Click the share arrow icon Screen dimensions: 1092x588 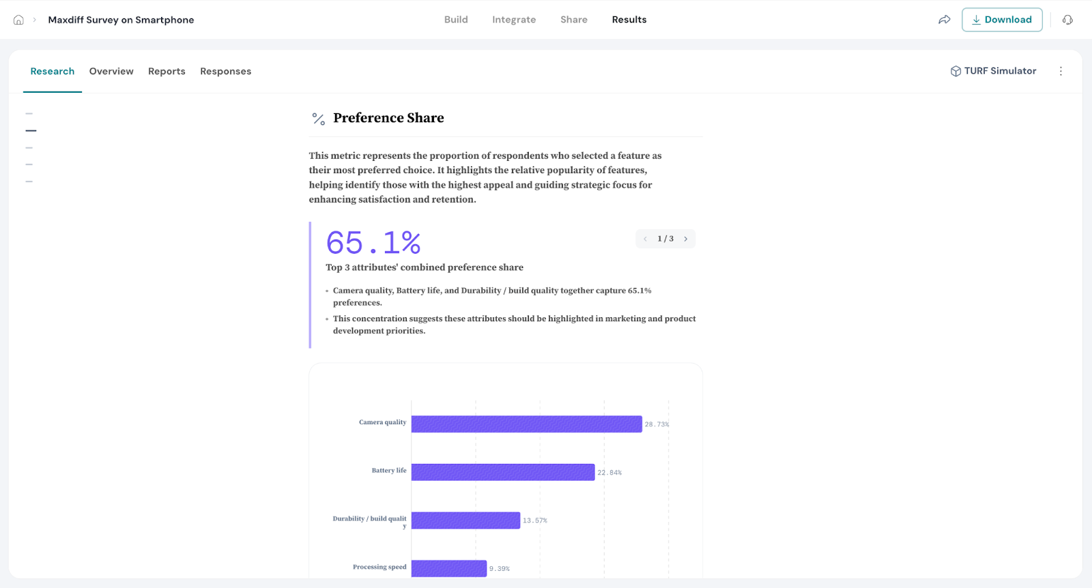point(945,20)
